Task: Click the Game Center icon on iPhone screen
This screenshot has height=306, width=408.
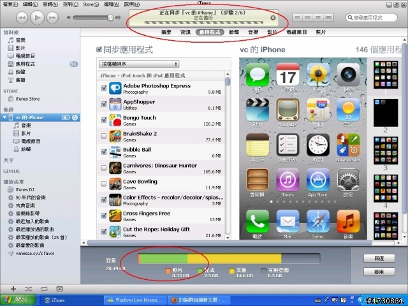Action: (x=348, y=145)
